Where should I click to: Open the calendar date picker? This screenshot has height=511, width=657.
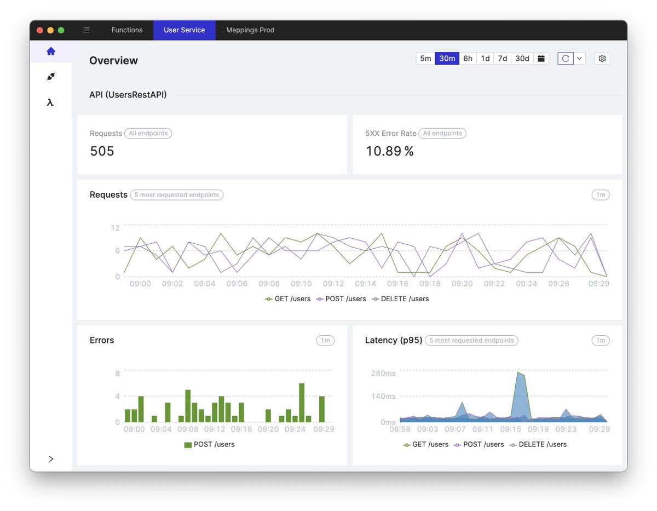[541, 58]
